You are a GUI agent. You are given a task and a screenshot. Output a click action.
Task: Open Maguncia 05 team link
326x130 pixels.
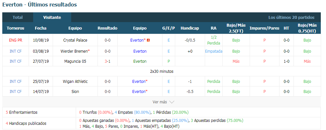[x=75, y=61]
